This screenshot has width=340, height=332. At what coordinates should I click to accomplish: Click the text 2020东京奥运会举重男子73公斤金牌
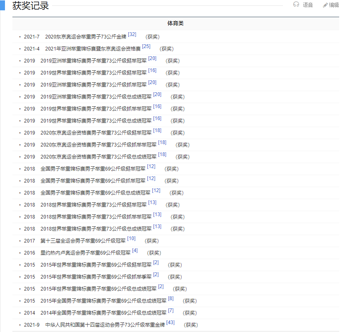86,37
